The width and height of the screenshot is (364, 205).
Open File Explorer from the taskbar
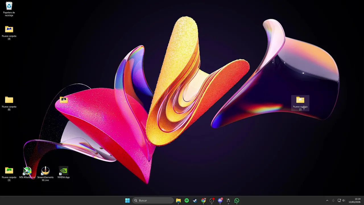point(178,200)
